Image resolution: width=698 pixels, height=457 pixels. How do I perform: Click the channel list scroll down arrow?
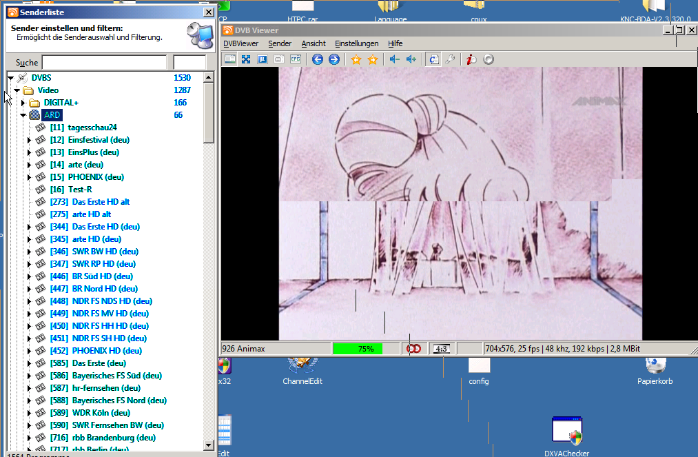(x=209, y=445)
